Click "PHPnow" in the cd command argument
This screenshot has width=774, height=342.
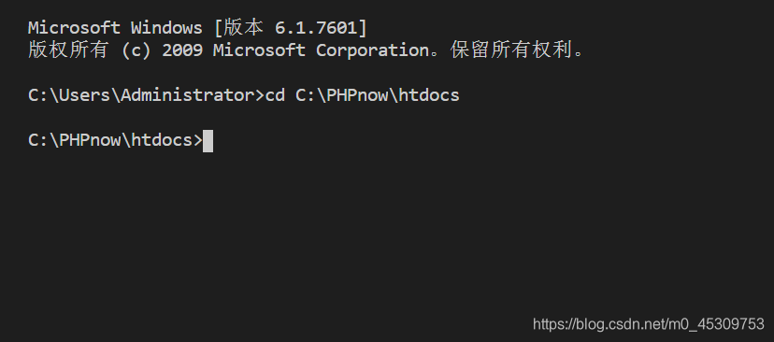[357, 94]
